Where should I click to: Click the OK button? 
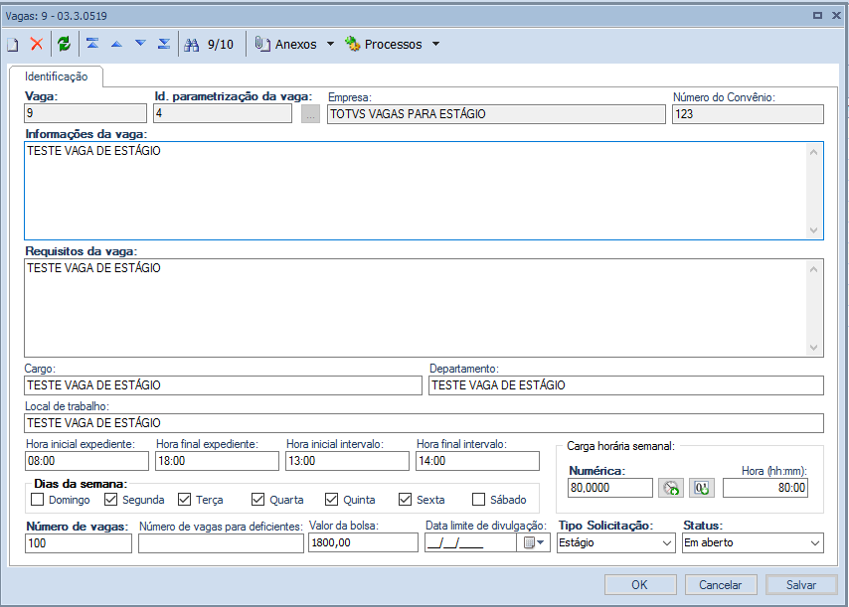(640, 585)
